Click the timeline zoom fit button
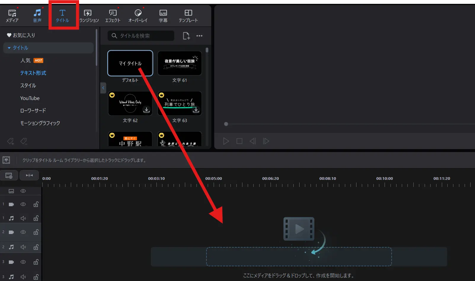 pos(29,175)
